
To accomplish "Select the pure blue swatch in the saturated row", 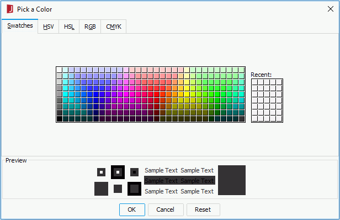I will (x=96, y=95).
